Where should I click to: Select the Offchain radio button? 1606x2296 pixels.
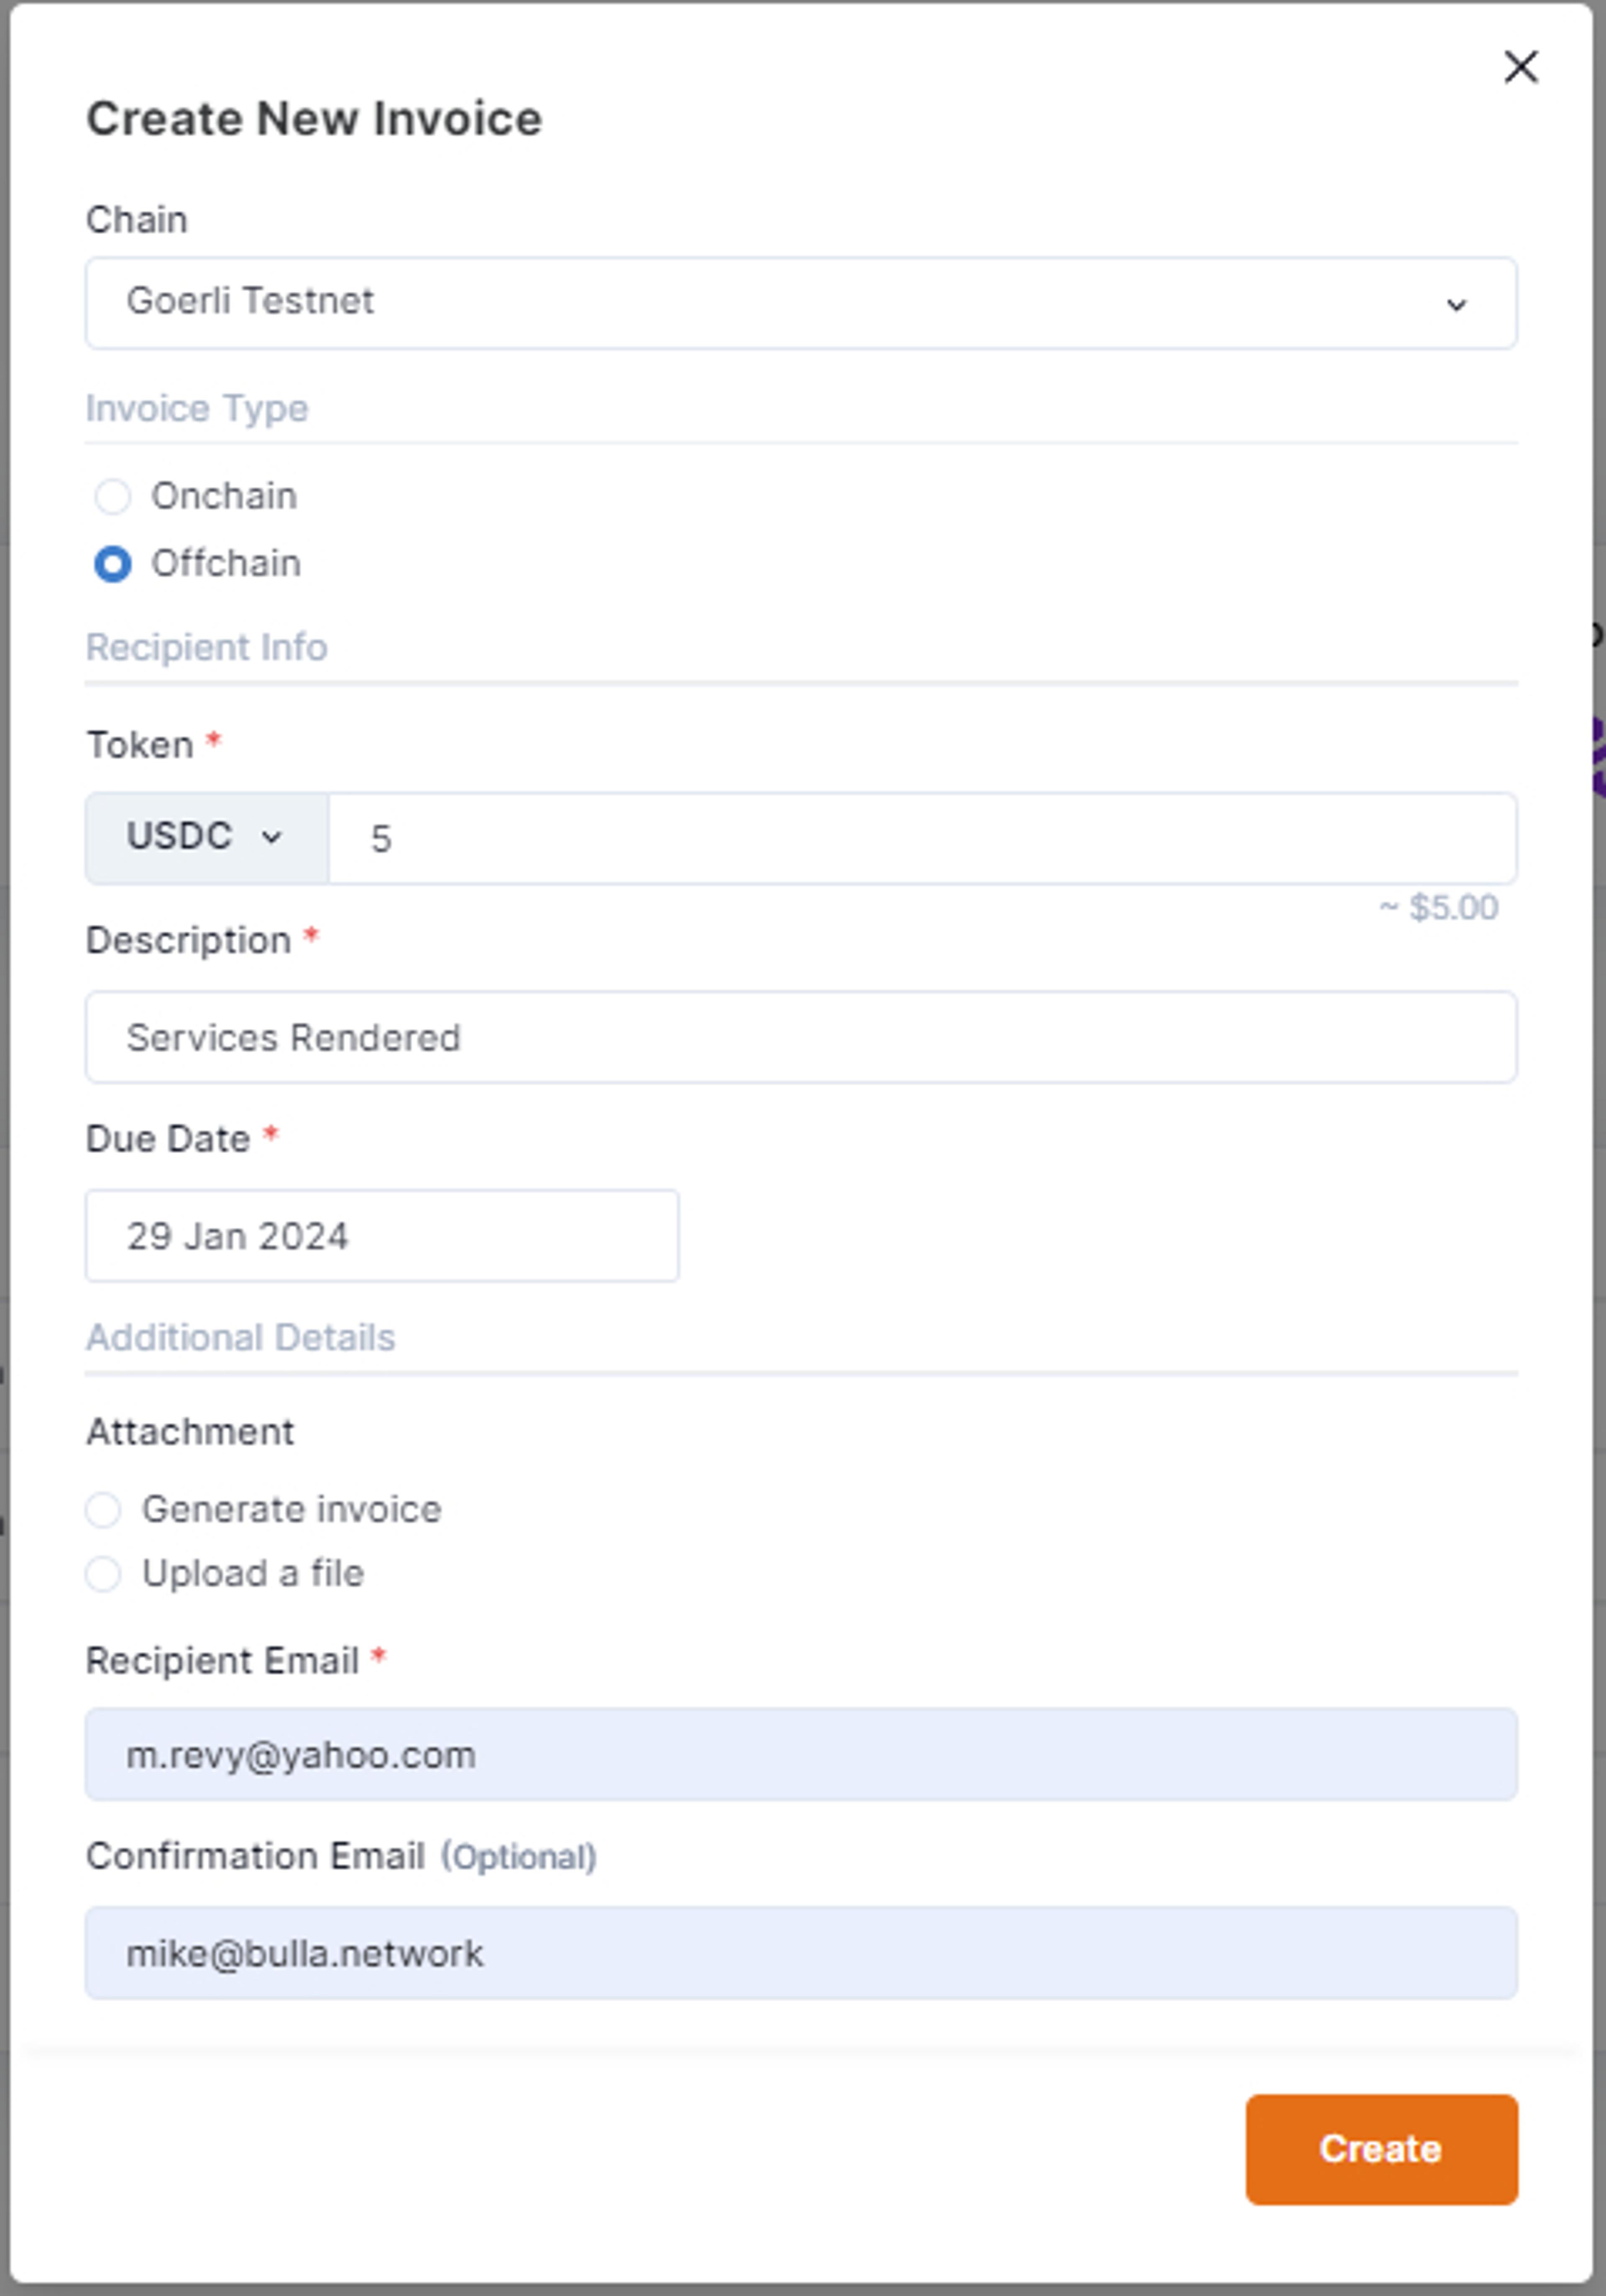pyautogui.click(x=113, y=564)
